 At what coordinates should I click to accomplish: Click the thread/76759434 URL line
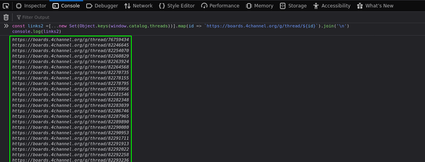tap(71, 40)
